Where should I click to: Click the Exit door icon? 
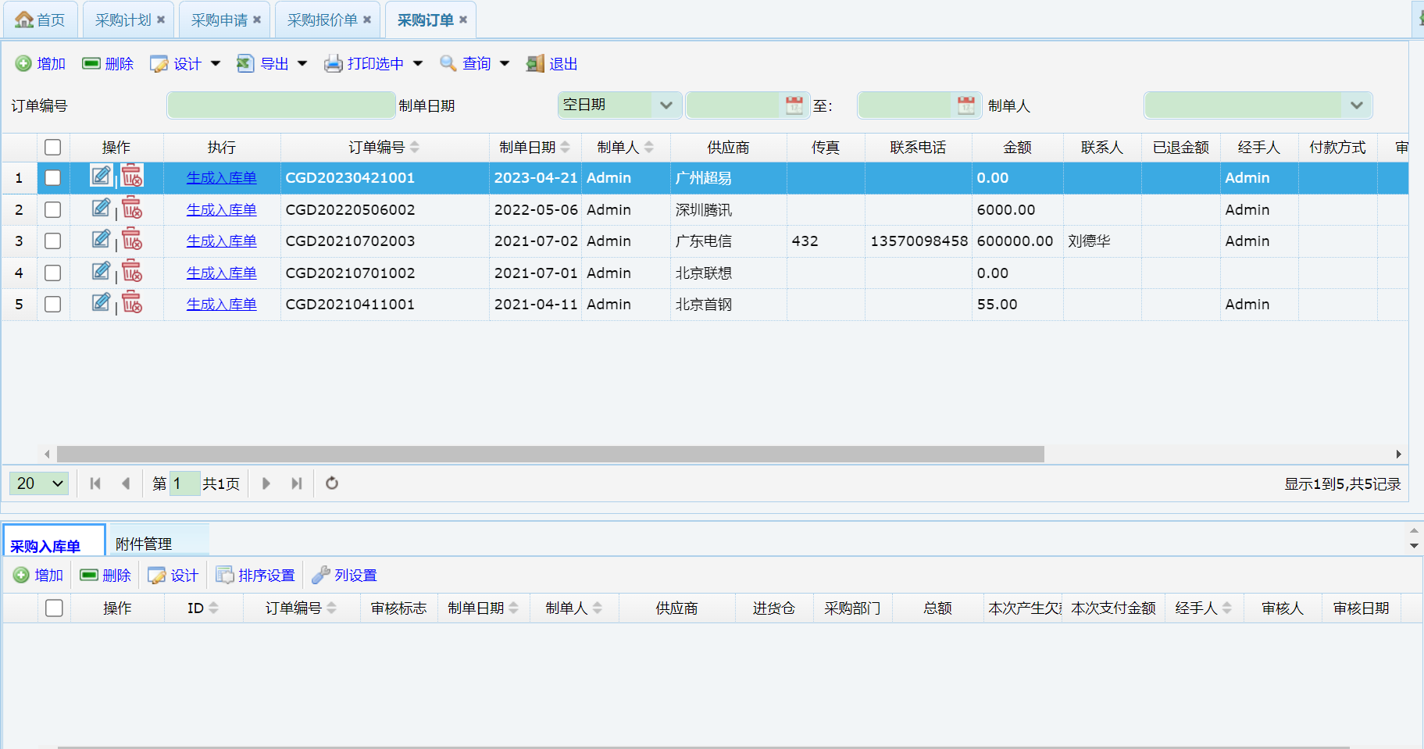point(535,64)
